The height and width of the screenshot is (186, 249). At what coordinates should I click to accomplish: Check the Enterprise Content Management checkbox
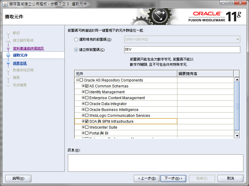tap(87, 98)
